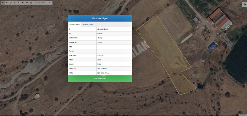Click the green Favorilere ekle button
This screenshot has height=116, width=247.
100,79
